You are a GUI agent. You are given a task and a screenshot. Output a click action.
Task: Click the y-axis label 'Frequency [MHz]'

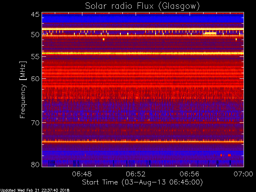coord(23,90)
